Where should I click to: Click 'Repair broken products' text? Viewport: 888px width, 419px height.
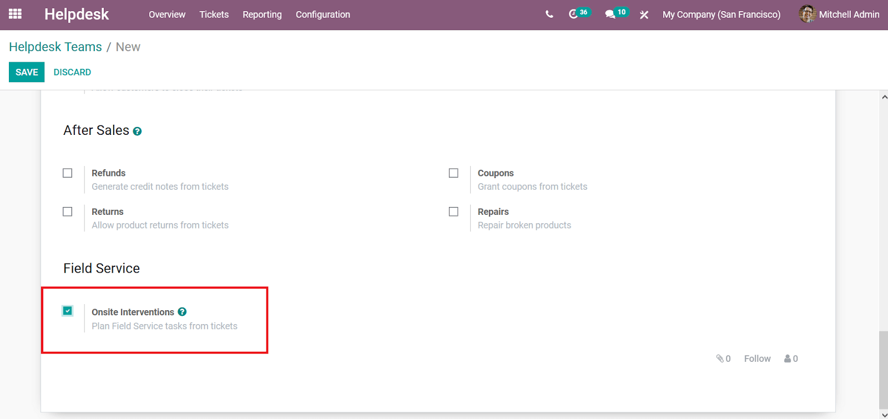524,225
